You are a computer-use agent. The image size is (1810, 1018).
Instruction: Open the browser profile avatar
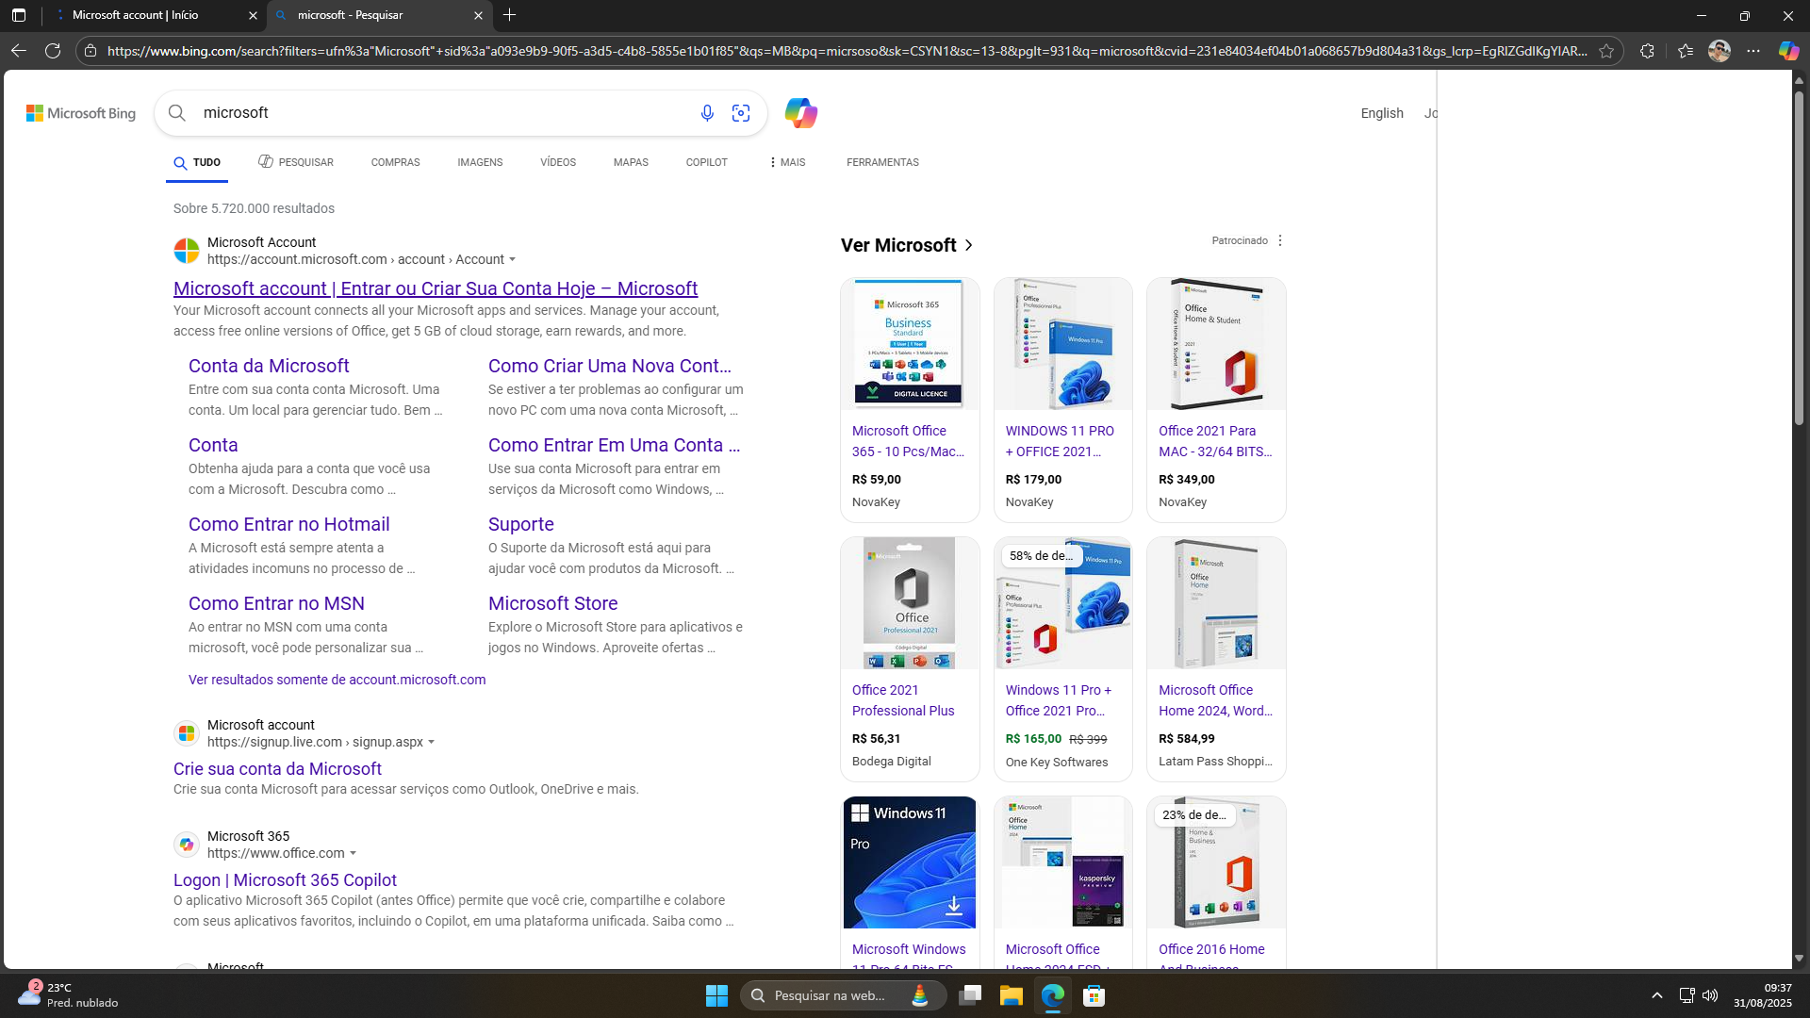1719,51
